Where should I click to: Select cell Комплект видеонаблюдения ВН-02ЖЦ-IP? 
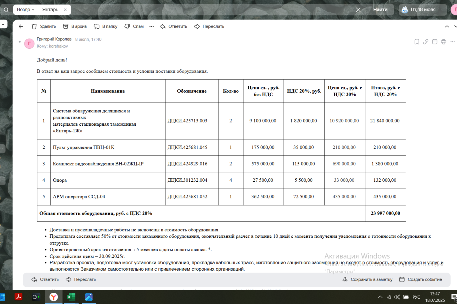coord(108,164)
